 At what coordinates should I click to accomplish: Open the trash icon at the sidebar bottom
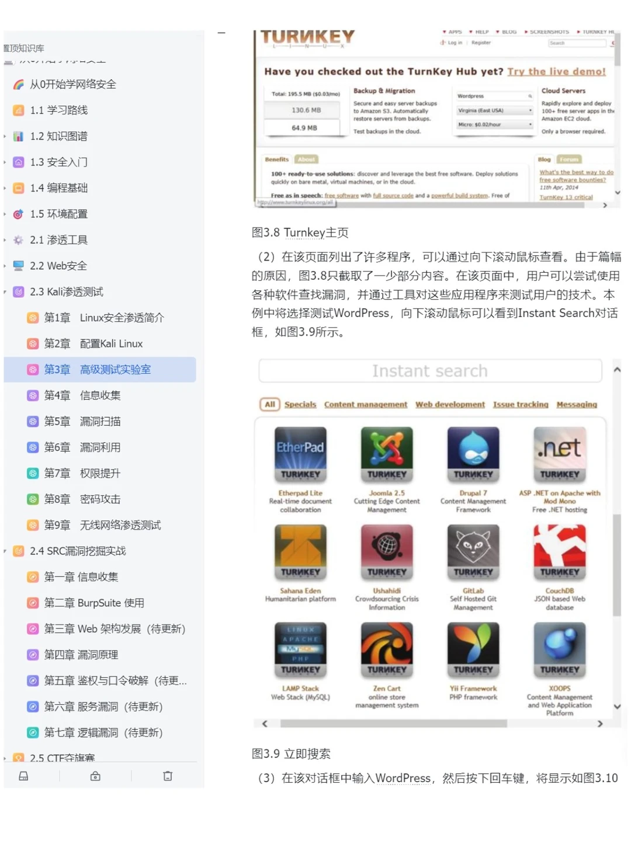[x=168, y=776]
